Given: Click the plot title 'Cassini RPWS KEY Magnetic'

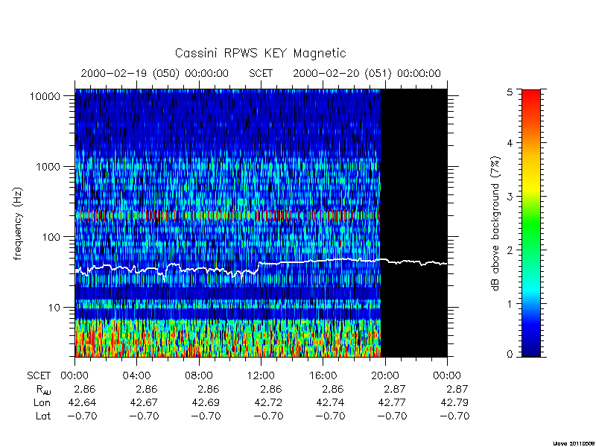Looking at the screenshot, I should 260,53.
